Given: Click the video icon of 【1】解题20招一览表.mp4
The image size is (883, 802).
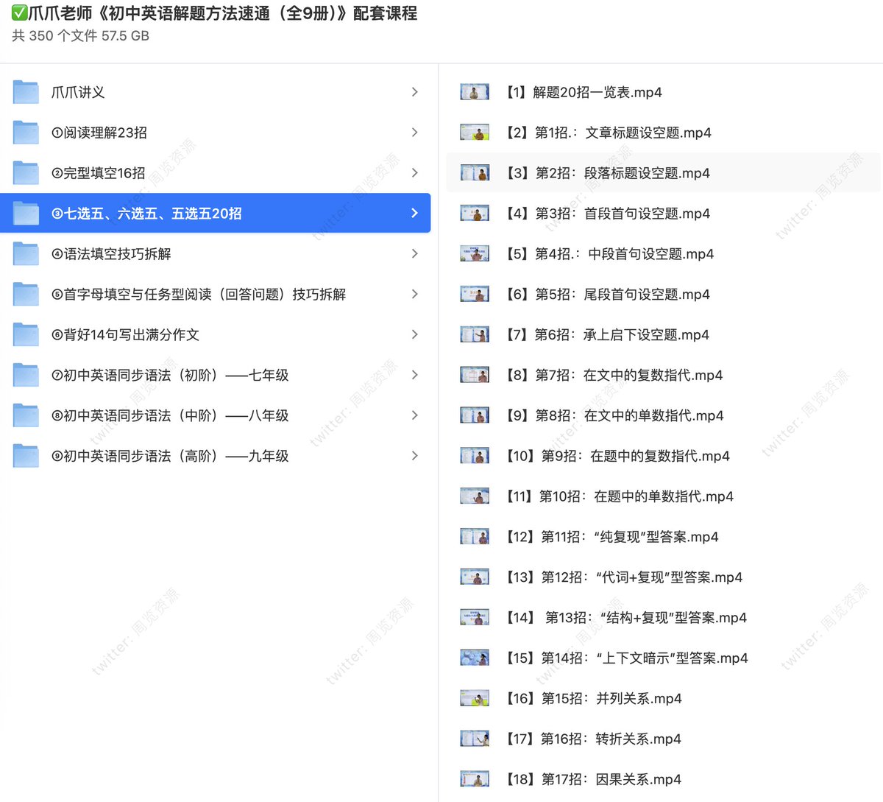Looking at the screenshot, I should pyautogui.click(x=474, y=91).
